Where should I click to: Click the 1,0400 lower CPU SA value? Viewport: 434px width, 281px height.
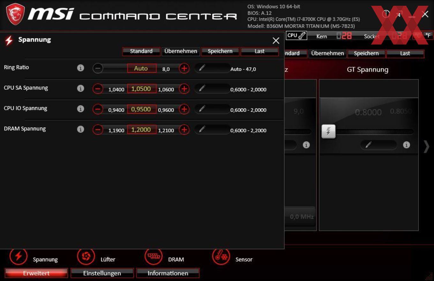[116, 90]
